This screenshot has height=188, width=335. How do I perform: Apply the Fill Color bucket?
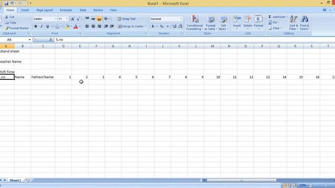point(68,27)
